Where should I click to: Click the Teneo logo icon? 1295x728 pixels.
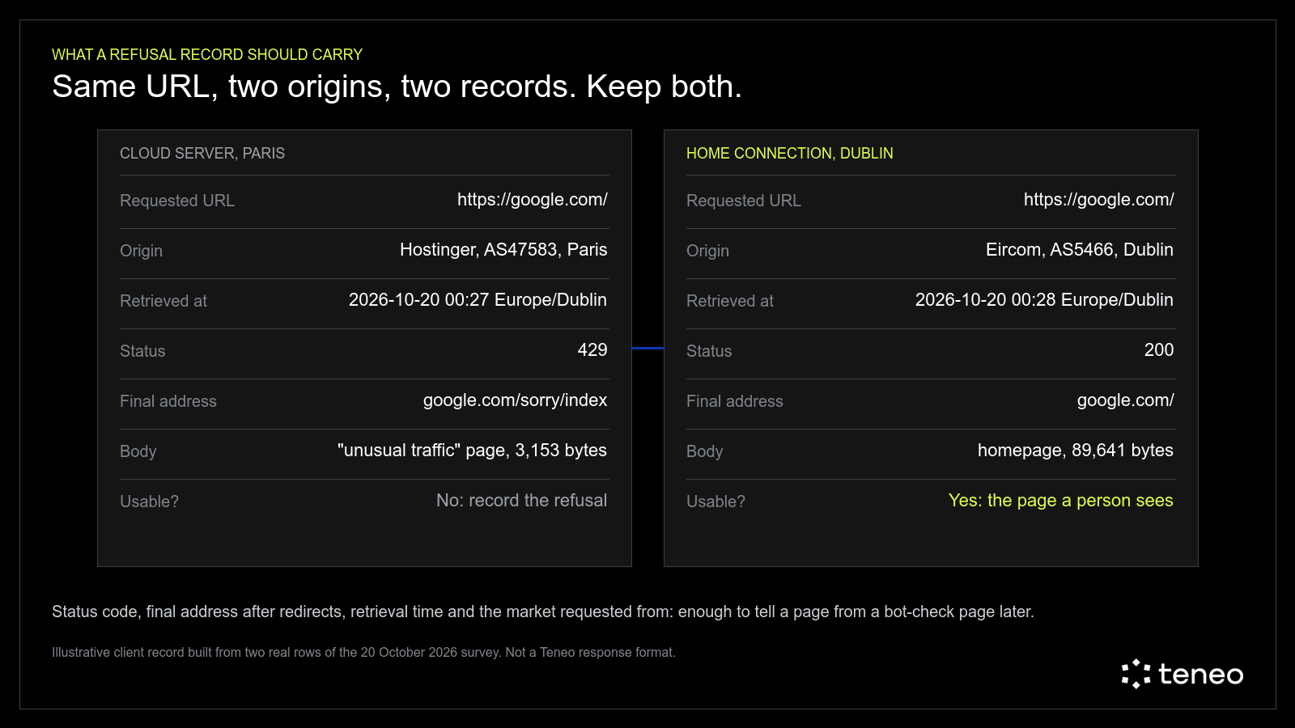coord(1136,674)
